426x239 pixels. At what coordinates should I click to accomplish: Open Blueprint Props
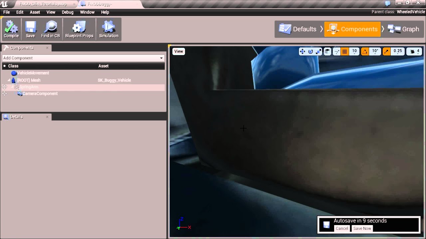click(x=79, y=29)
